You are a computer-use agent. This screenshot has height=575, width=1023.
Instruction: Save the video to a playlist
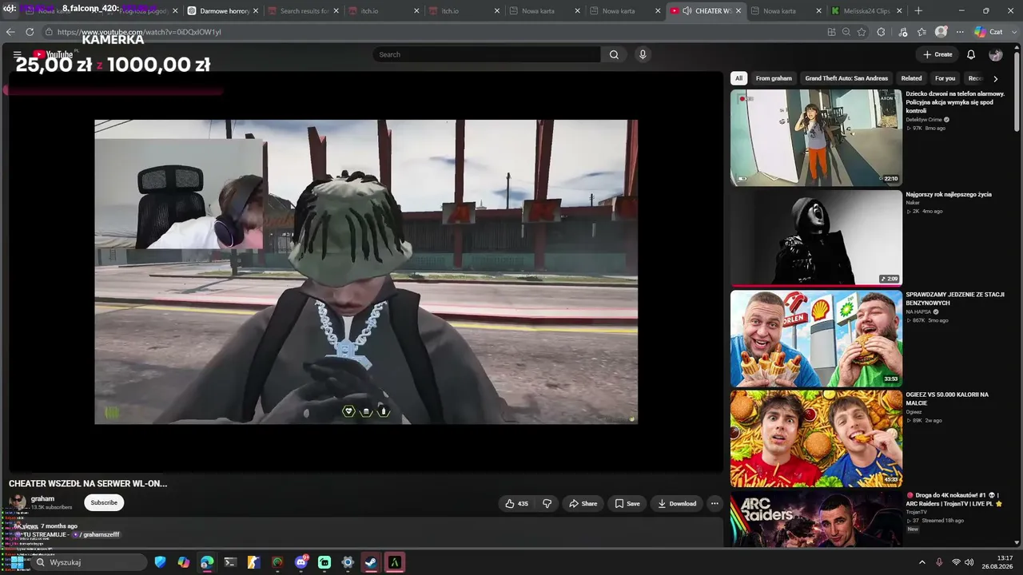pyautogui.click(x=627, y=504)
